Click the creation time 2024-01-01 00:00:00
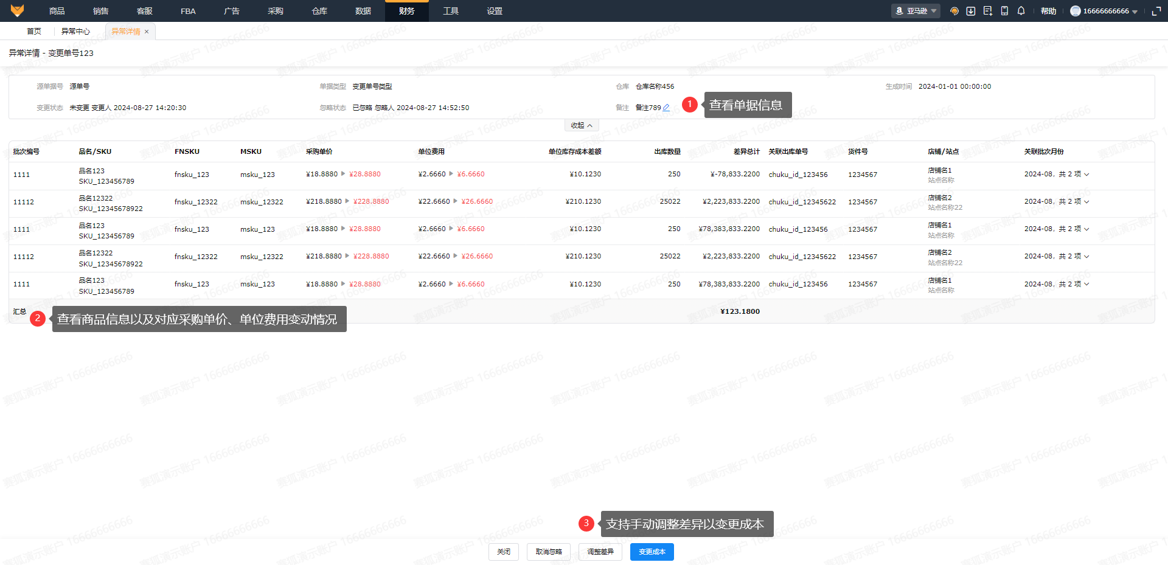Screen dimensions: 1168x565 [954, 86]
